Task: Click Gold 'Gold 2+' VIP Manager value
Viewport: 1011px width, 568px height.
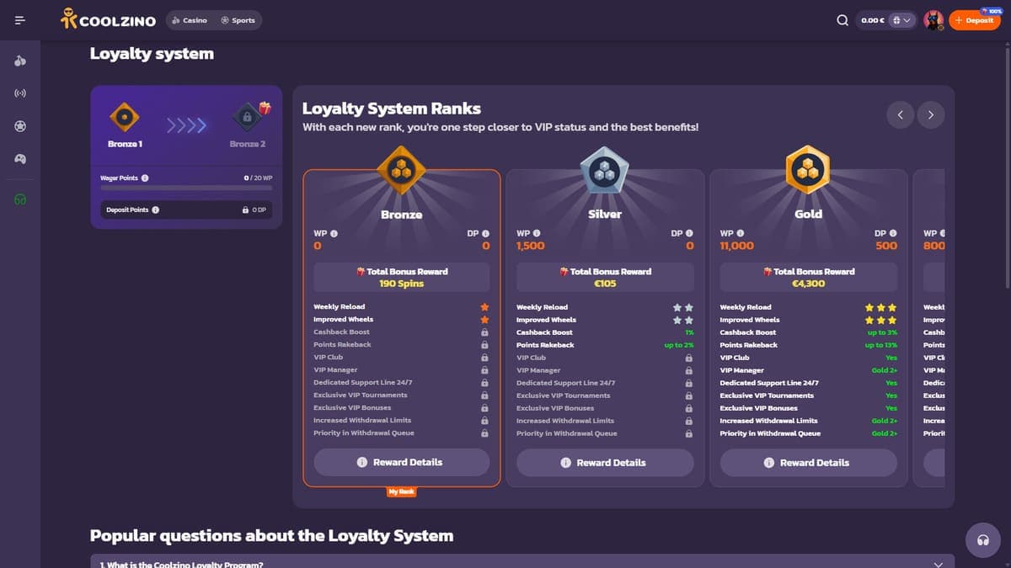Action: (885, 370)
